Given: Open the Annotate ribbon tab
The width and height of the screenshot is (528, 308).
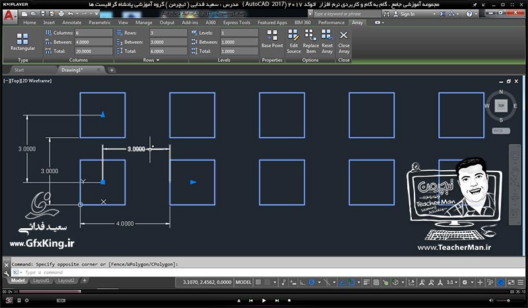Looking at the screenshot, I should (x=72, y=22).
